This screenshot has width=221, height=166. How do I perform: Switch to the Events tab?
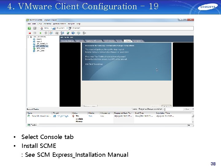[x=119, y=41]
